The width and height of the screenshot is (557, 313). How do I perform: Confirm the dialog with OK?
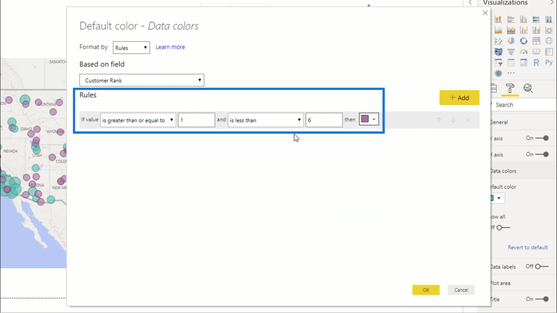coord(426,290)
